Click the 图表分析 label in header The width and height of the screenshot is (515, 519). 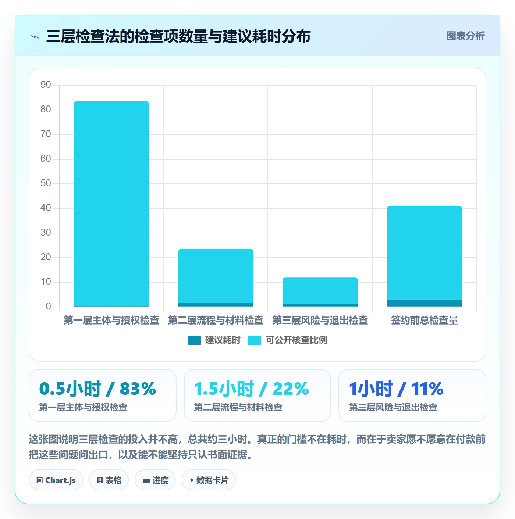tap(465, 36)
